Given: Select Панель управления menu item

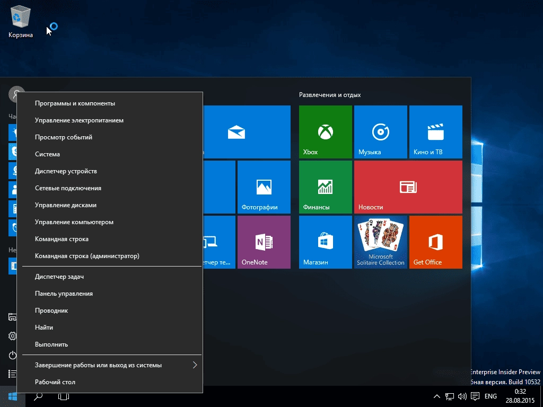Looking at the screenshot, I should pyautogui.click(x=109, y=294).
